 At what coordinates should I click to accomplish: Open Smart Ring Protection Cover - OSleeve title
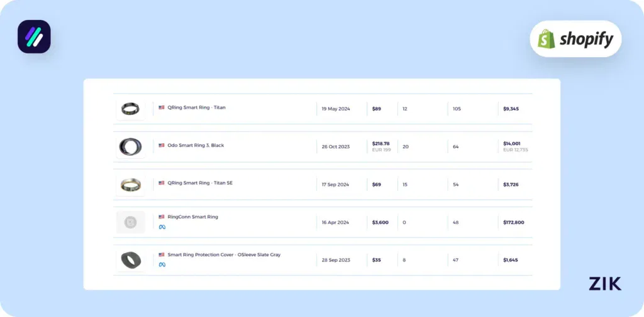[x=224, y=255]
